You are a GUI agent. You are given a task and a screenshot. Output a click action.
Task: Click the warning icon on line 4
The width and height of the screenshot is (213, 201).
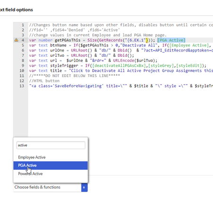point(16,40)
